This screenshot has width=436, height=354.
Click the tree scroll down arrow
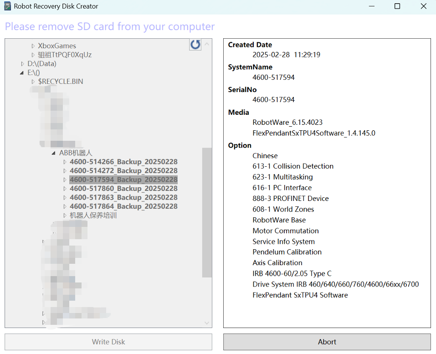click(207, 323)
